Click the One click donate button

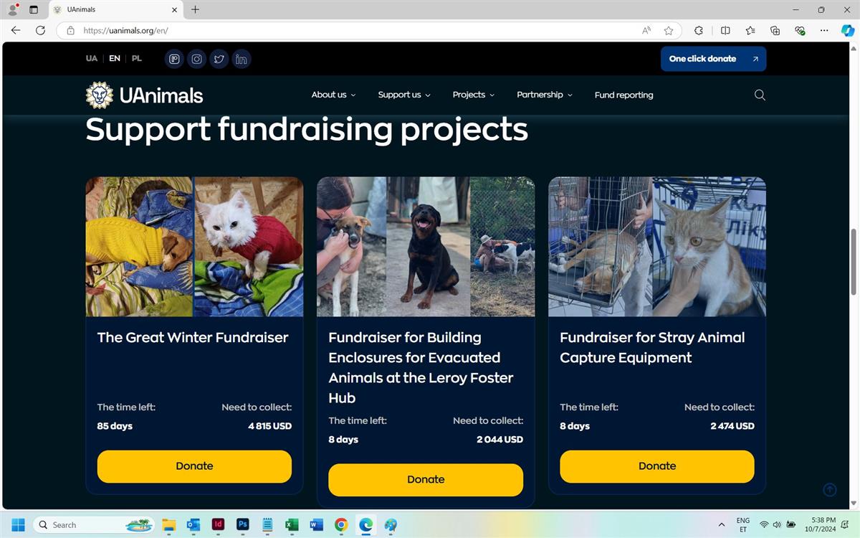[713, 59]
